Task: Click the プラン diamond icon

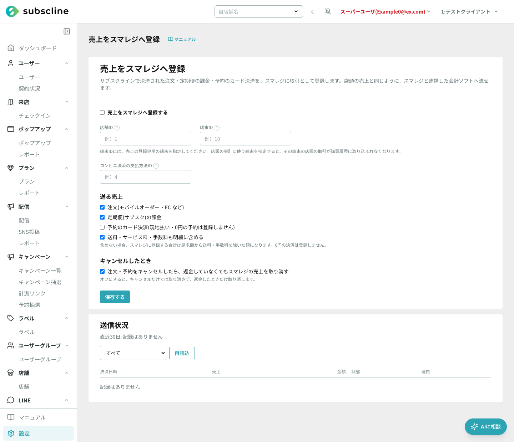Action: (11, 168)
